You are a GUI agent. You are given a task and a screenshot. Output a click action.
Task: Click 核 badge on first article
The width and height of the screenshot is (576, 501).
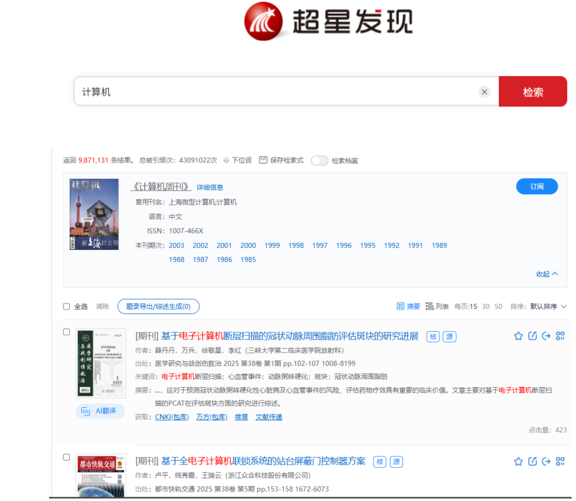433,337
